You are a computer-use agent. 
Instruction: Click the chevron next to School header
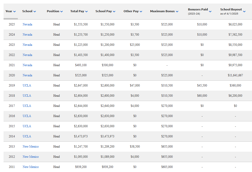(x=35, y=11)
